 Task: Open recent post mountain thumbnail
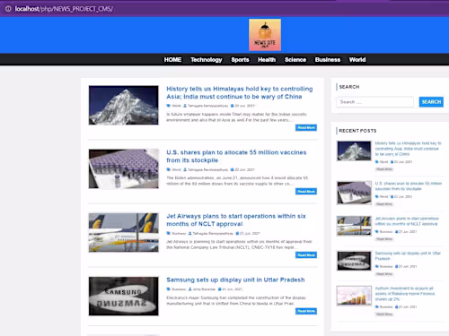(354, 151)
